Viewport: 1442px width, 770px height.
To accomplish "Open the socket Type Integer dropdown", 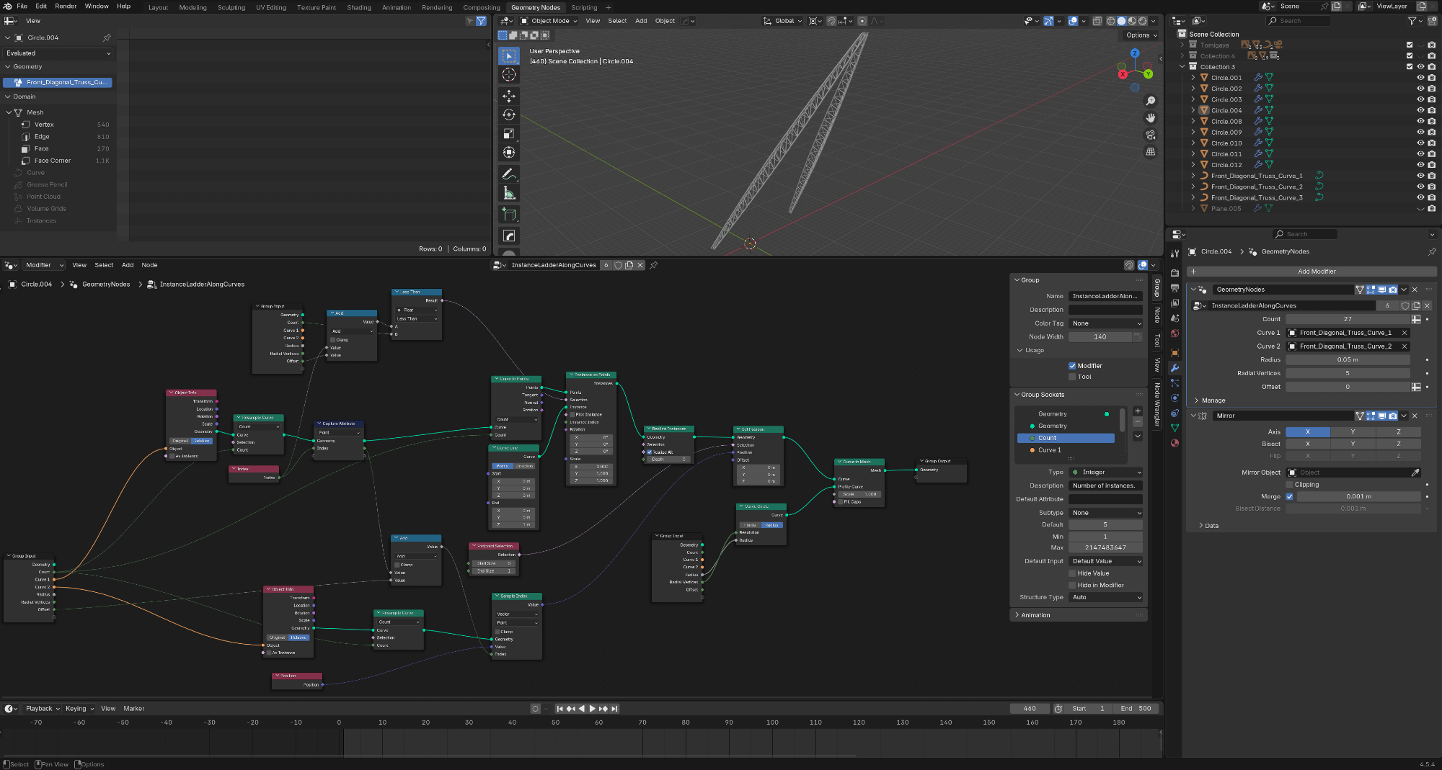I will pos(1105,473).
